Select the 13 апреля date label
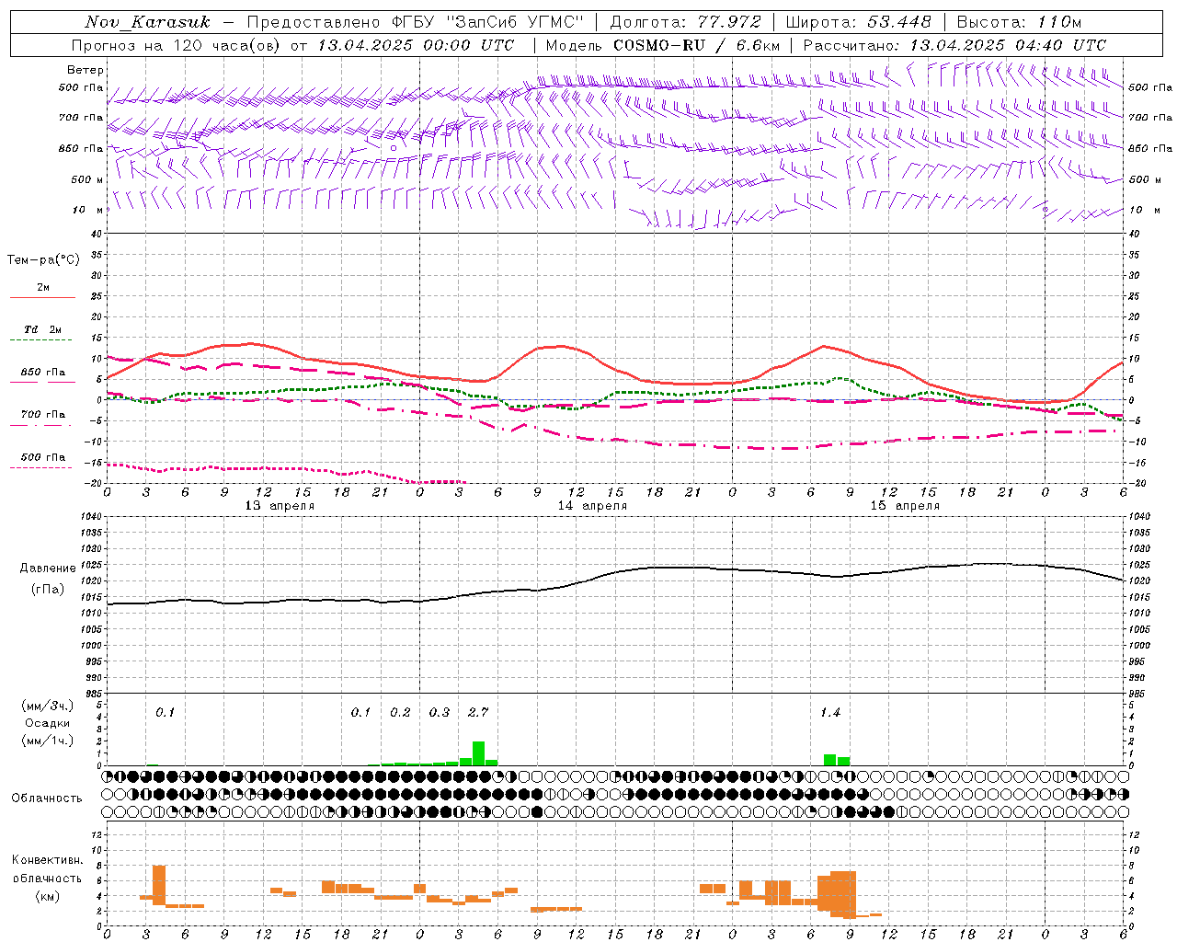Image resolution: width=1177 pixels, height=942 pixels. point(280,506)
